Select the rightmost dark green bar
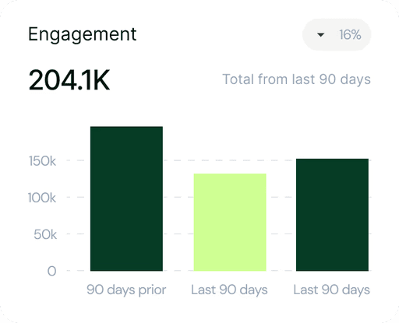The width and height of the screenshot is (399, 323). (332, 215)
